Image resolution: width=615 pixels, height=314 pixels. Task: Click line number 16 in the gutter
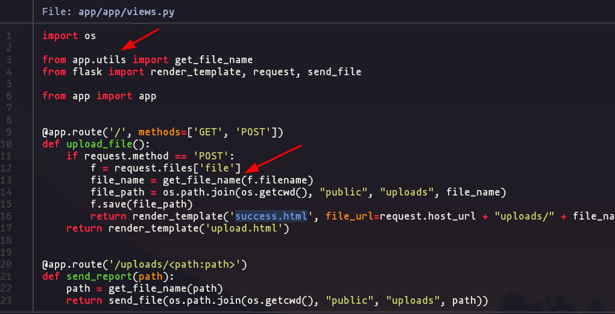6,216
